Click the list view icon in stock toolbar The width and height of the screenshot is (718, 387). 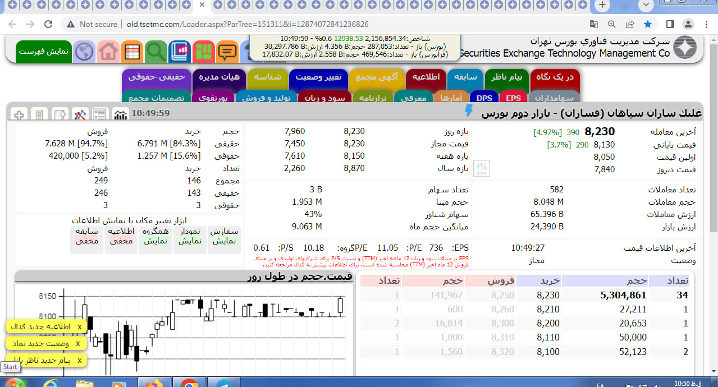[100, 114]
